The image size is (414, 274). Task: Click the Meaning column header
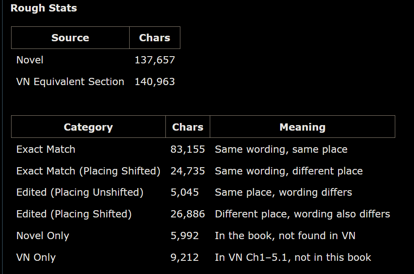(303, 127)
